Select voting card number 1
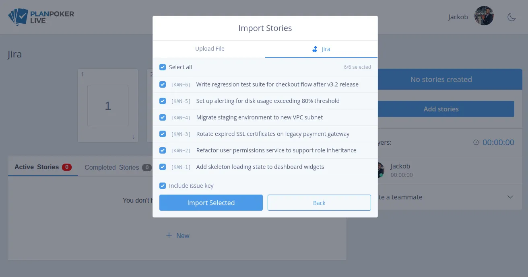 click(x=108, y=105)
